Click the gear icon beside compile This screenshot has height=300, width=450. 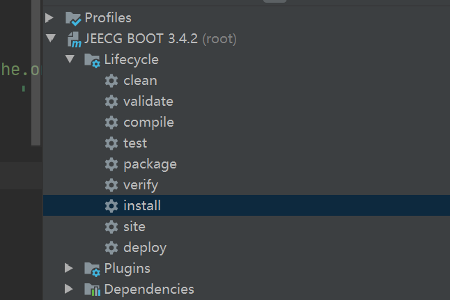pos(111,123)
